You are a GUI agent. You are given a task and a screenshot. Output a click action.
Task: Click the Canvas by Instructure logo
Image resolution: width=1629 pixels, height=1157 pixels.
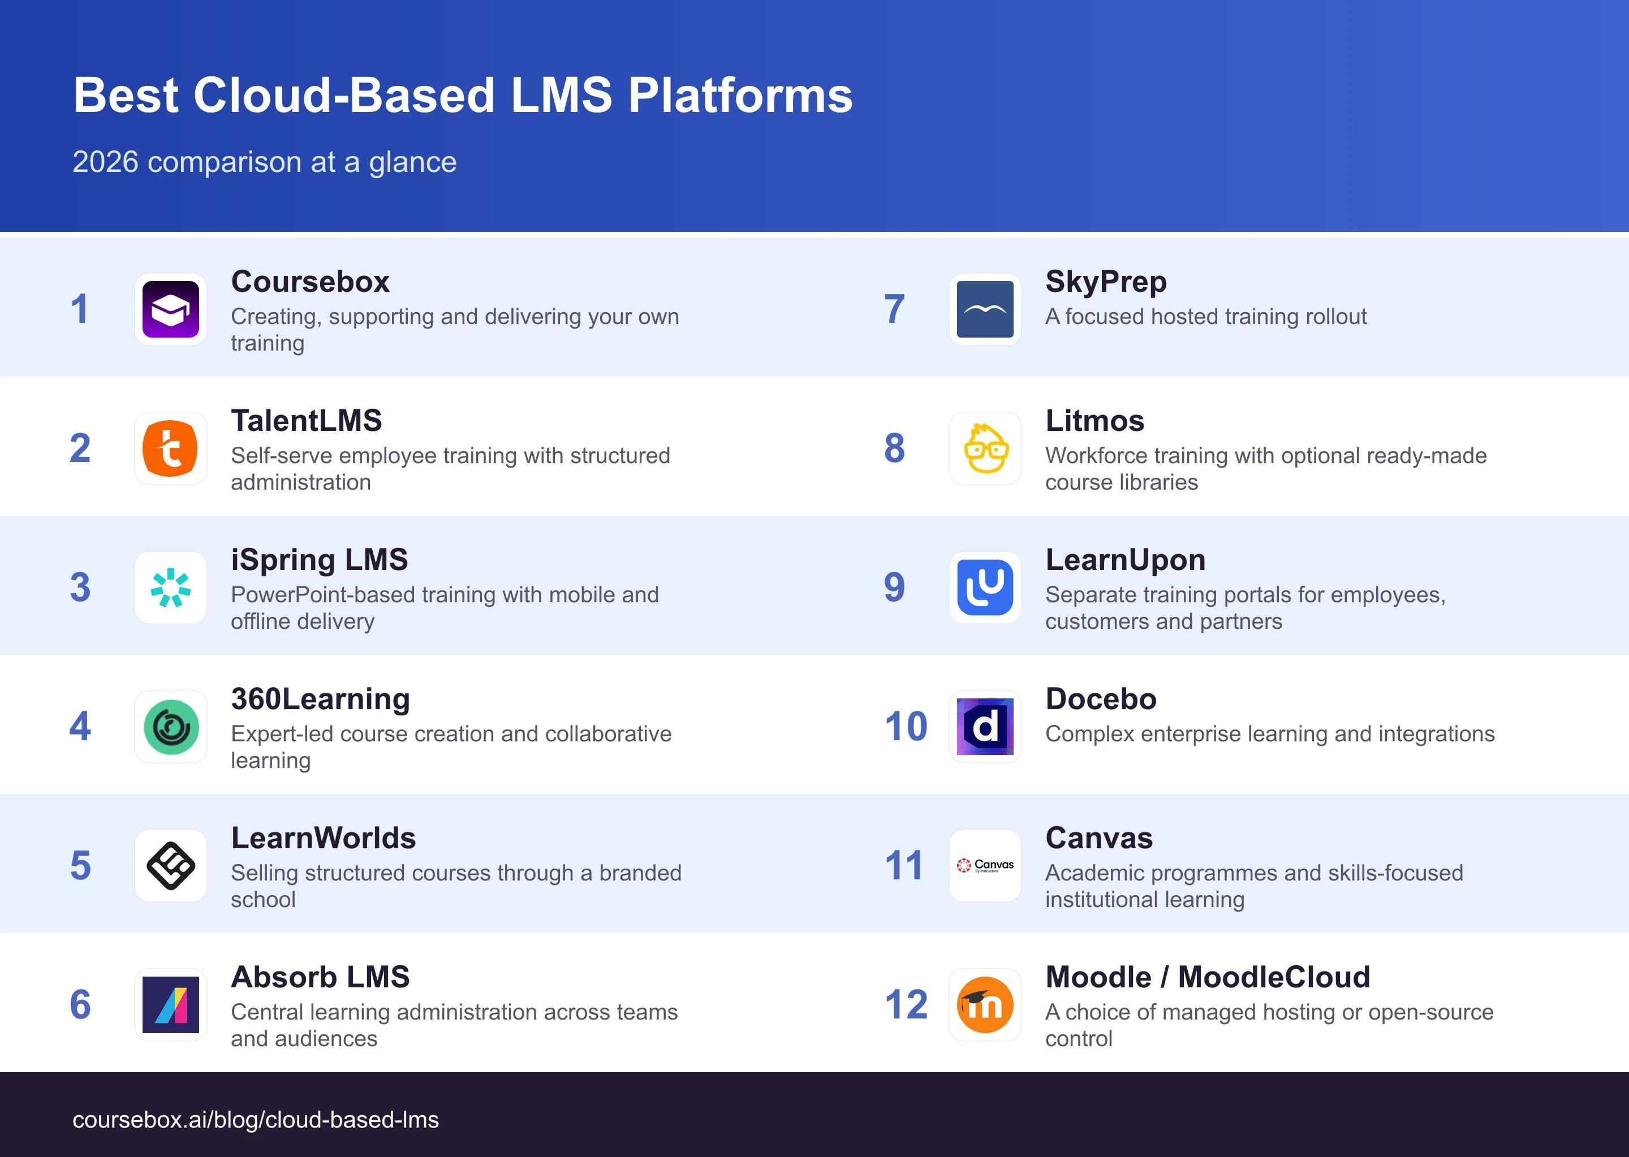[x=985, y=866]
